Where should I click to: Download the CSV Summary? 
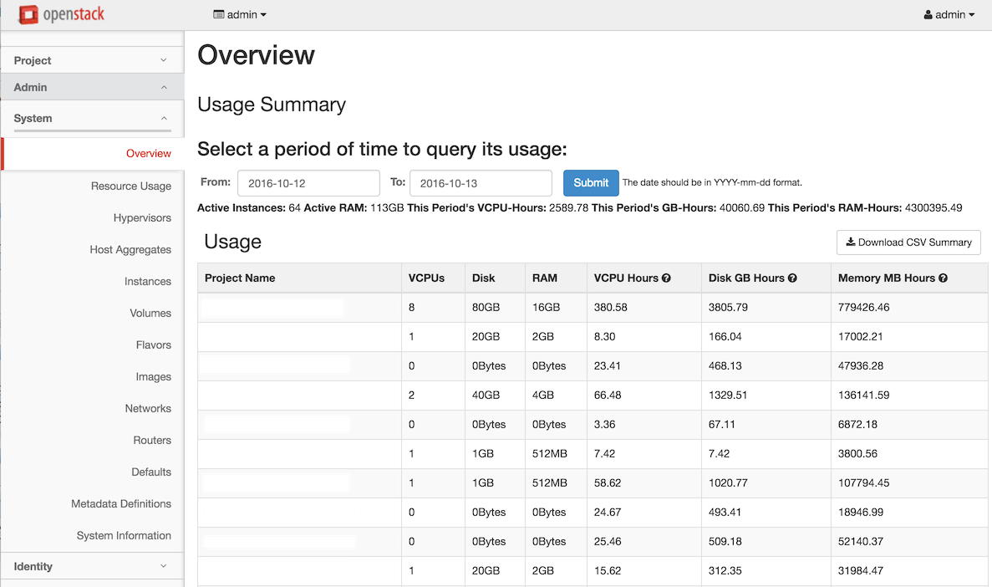(908, 242)
